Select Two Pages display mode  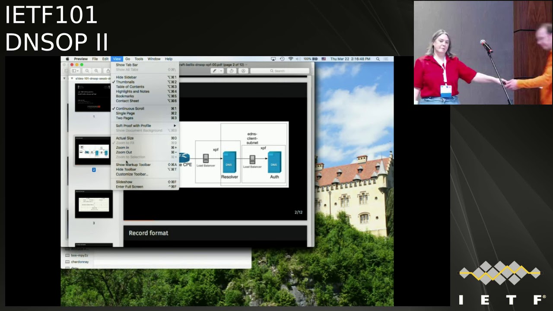145,118
